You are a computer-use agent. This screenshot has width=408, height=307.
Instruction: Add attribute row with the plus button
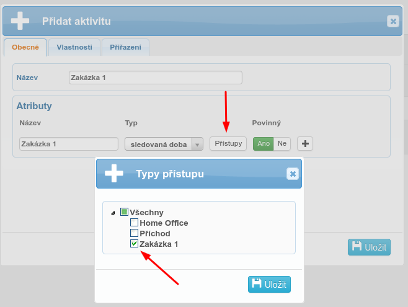pos(305,143)
